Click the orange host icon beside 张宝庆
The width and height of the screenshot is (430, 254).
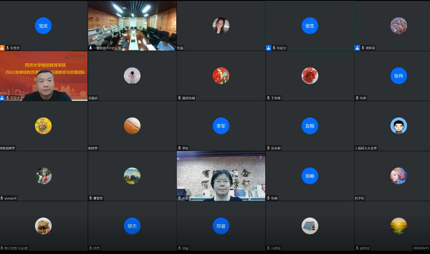[x=2, y=48]
